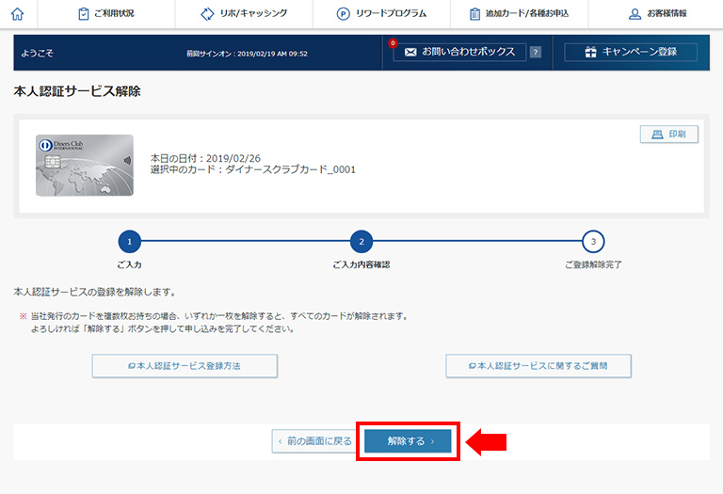This screenshot has height=494, width=723.
Task: Open the お問い合わせボックス inbox
Action: coord(459,53)
